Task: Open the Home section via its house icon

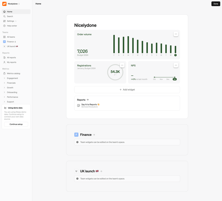Action: tap(4, 11)
